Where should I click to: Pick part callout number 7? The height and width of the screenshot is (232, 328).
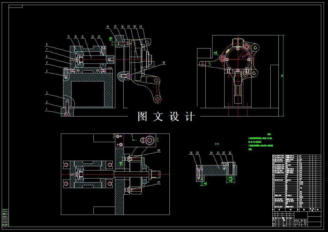[x=47, y=50]
